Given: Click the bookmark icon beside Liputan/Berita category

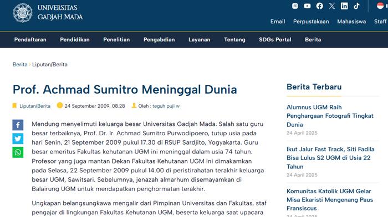Looking at the screenshot, I should (14, 106).
